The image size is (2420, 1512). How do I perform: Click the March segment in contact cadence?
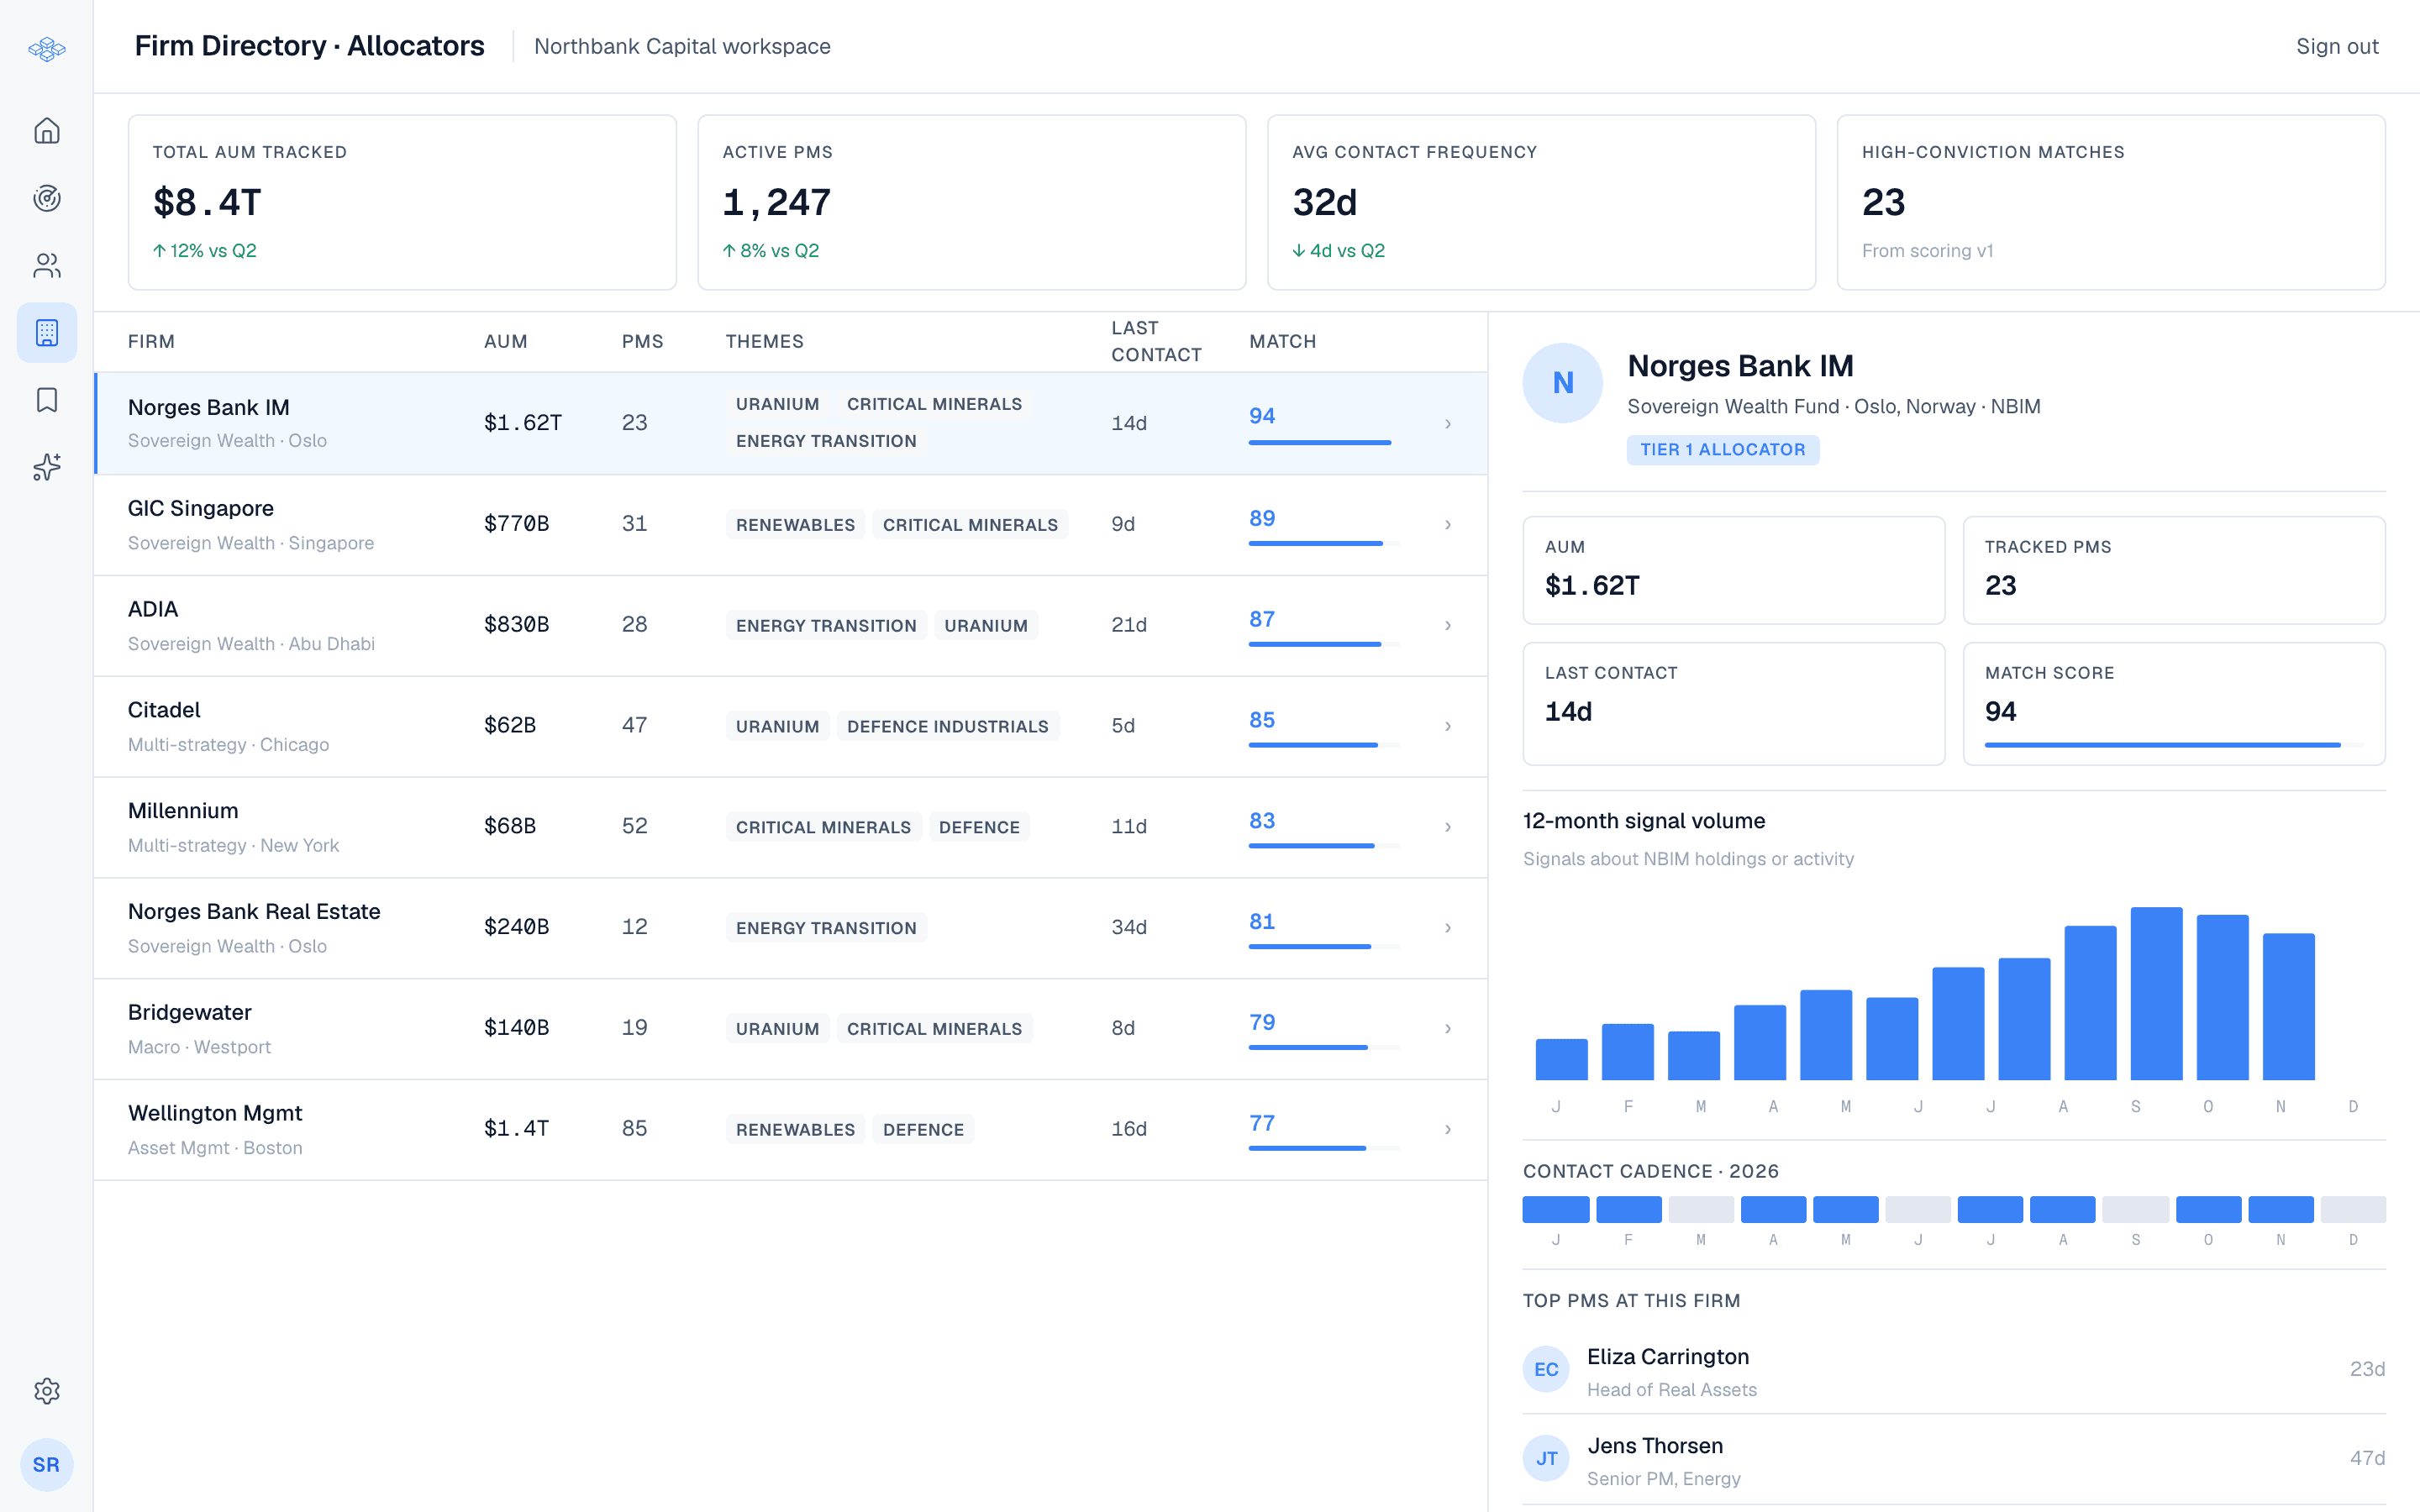tap(1701, 1209)
